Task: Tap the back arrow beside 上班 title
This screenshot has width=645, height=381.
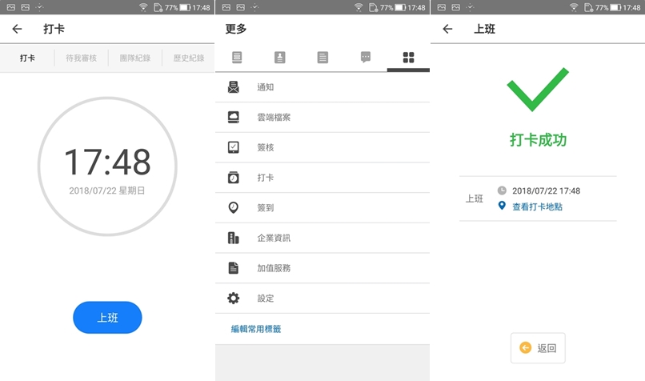Action: [x=447, y=29]
